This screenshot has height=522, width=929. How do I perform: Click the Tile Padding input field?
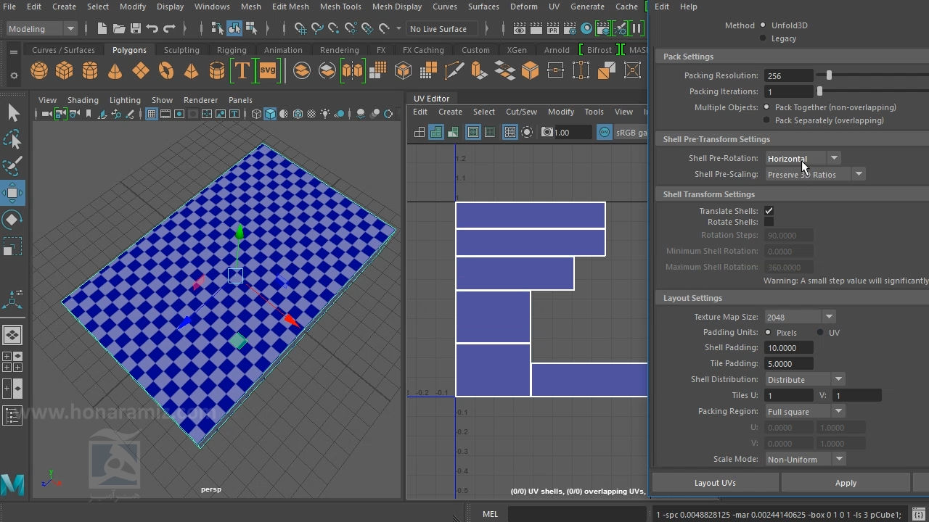[x=790, y=363]
